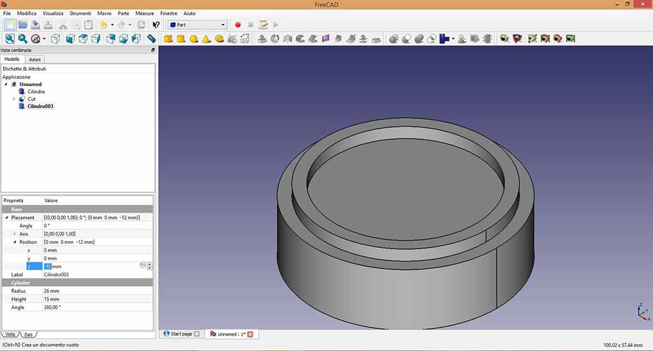
Task: Print the document
Action: (48, 25)
